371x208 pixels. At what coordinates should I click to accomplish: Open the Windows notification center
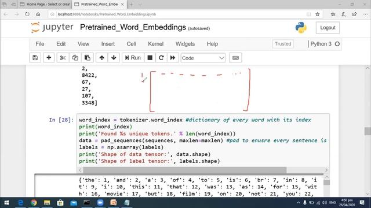tap(362, 203)
